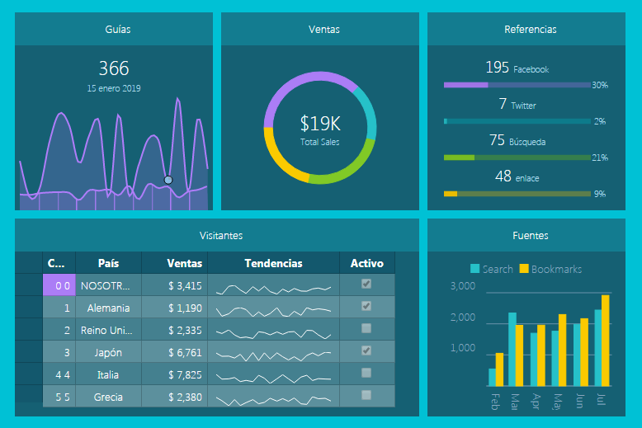Toggle the Activo checkbox for Alemania
Screen dimensions: 642x428
[366, 306]
